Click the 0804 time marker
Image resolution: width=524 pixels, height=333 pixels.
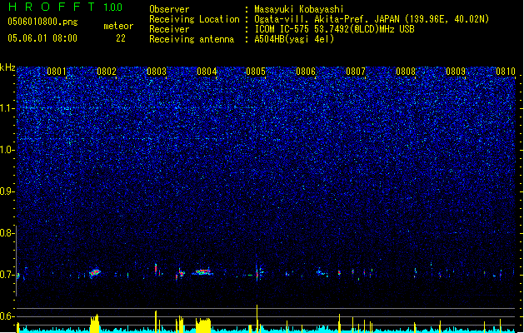(207, 72)
